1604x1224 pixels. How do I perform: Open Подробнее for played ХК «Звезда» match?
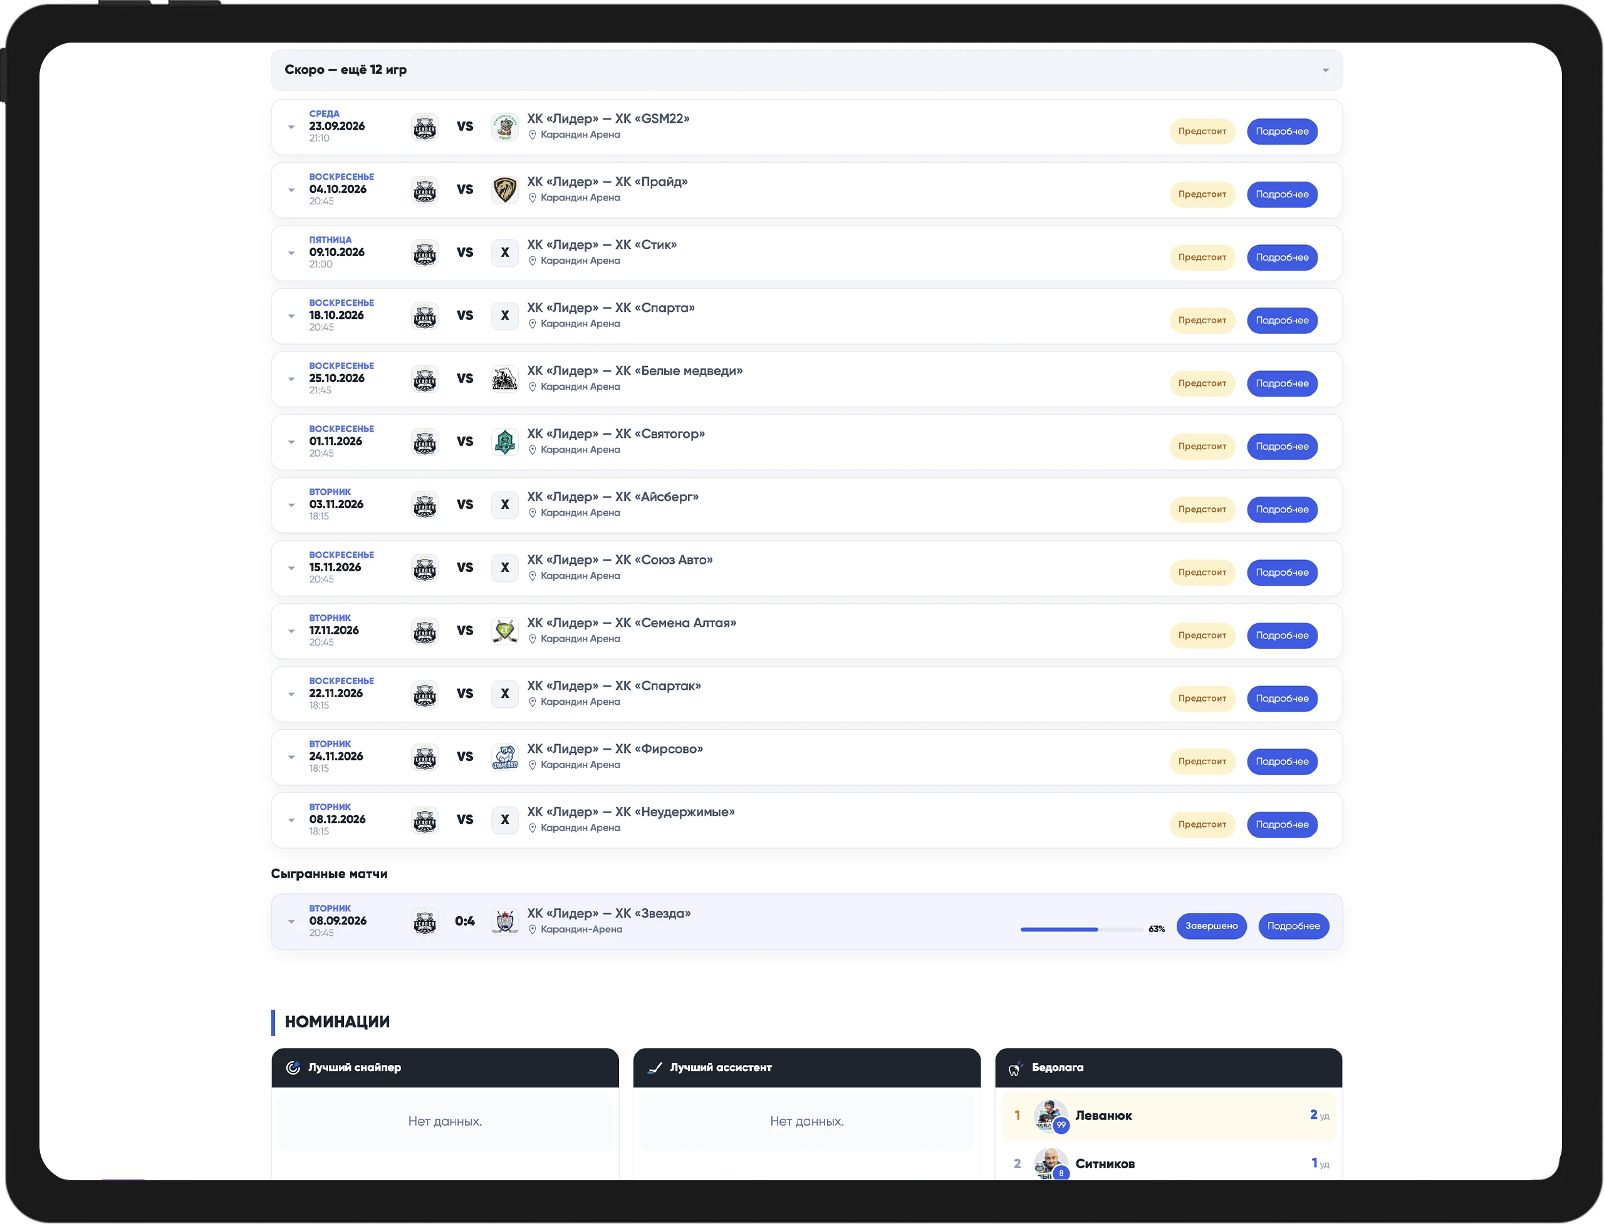pyautogui.click(x=1294, y=926)
